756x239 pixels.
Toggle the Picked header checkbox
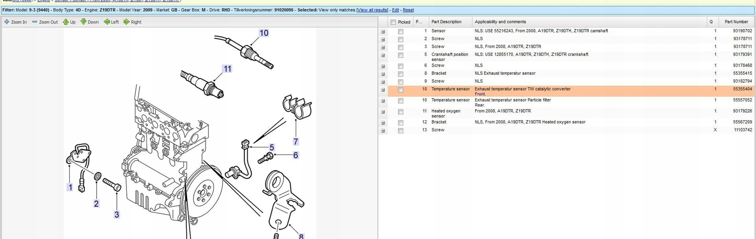[x=393, y=22]
